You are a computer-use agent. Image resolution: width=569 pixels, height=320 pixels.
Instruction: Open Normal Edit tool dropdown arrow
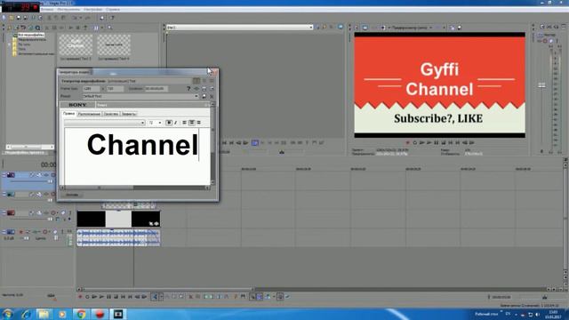tap(161, 297)
